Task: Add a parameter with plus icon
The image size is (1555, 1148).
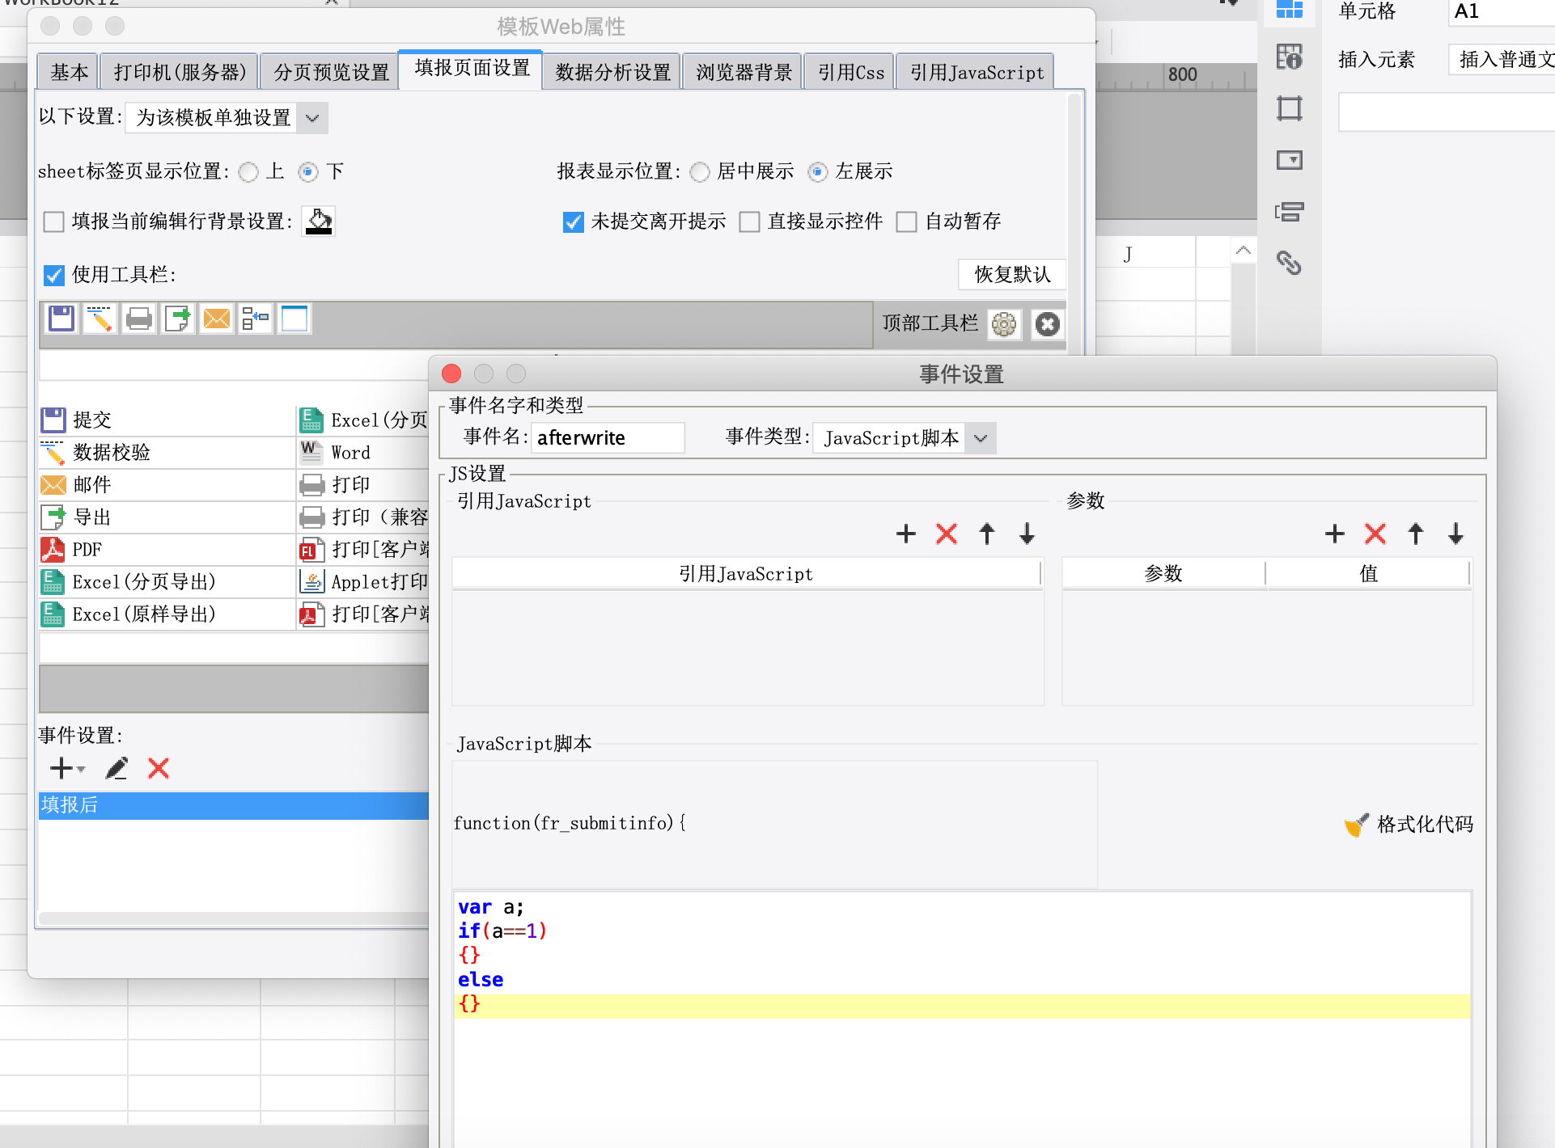Action: click(1335, 534)
